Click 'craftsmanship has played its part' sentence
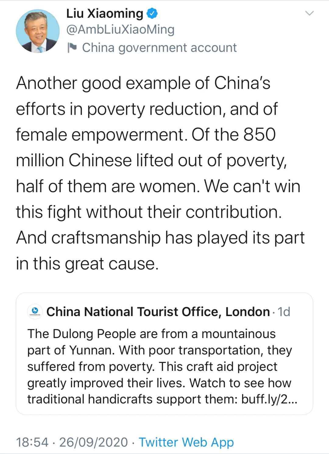The width and height of the screenshot is (329, 454). point(178,238)
